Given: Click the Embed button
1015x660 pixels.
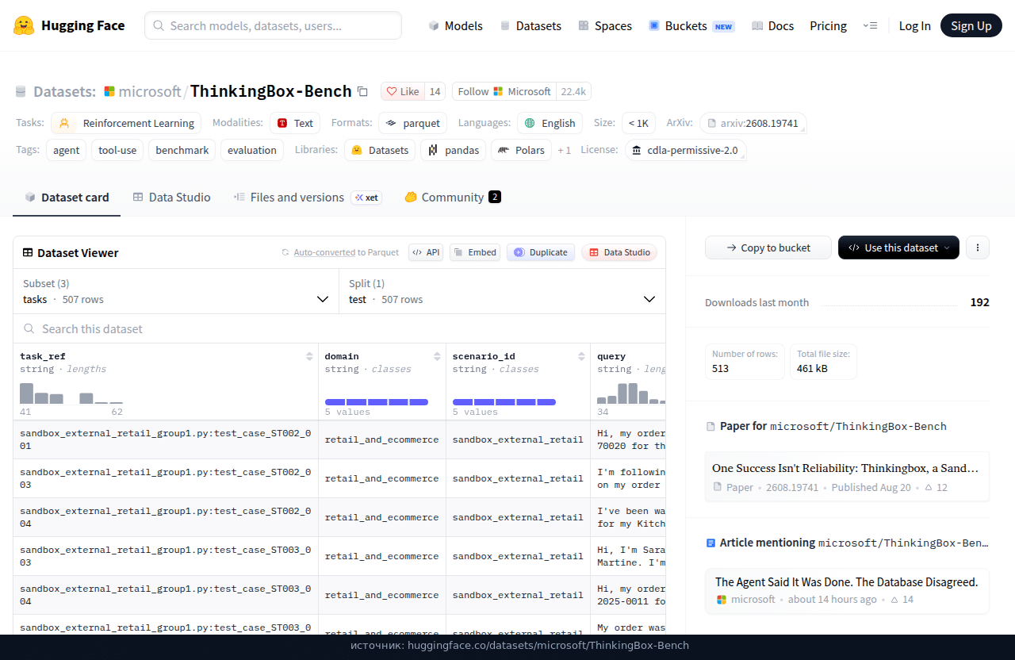Looking at the screenshot, I should 475,252.
